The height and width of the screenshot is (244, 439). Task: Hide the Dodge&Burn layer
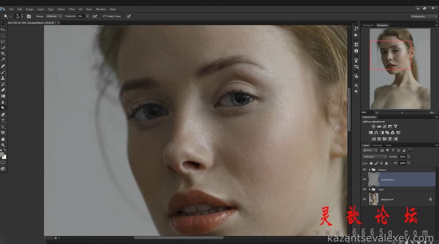pos(364,179)
